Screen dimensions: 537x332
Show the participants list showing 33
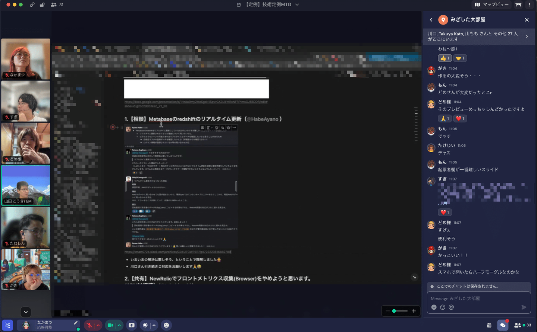tap(523, 325)
